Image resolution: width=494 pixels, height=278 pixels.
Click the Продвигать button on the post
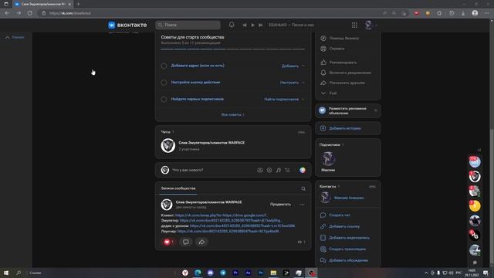[280, 205]
